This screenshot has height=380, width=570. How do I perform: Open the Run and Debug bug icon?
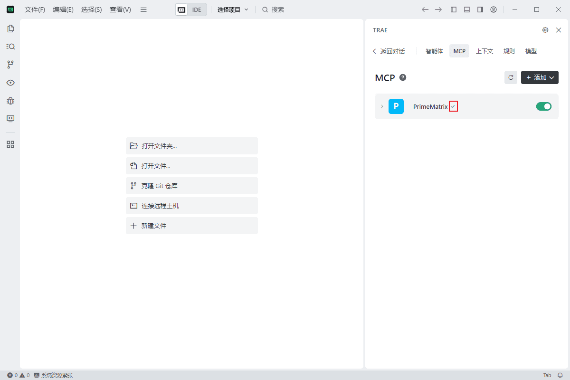click(10, 101)
